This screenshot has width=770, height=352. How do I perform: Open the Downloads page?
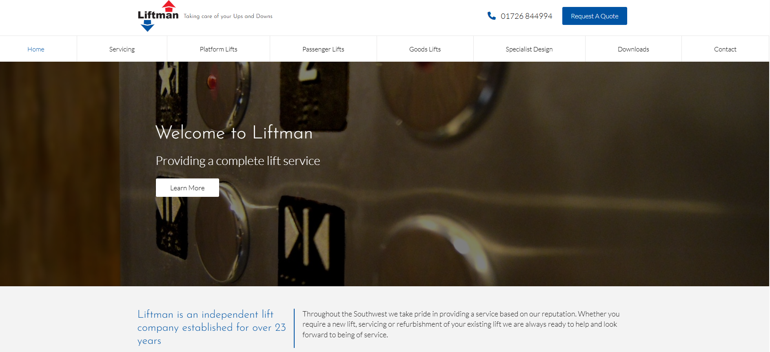coord(633,49)
